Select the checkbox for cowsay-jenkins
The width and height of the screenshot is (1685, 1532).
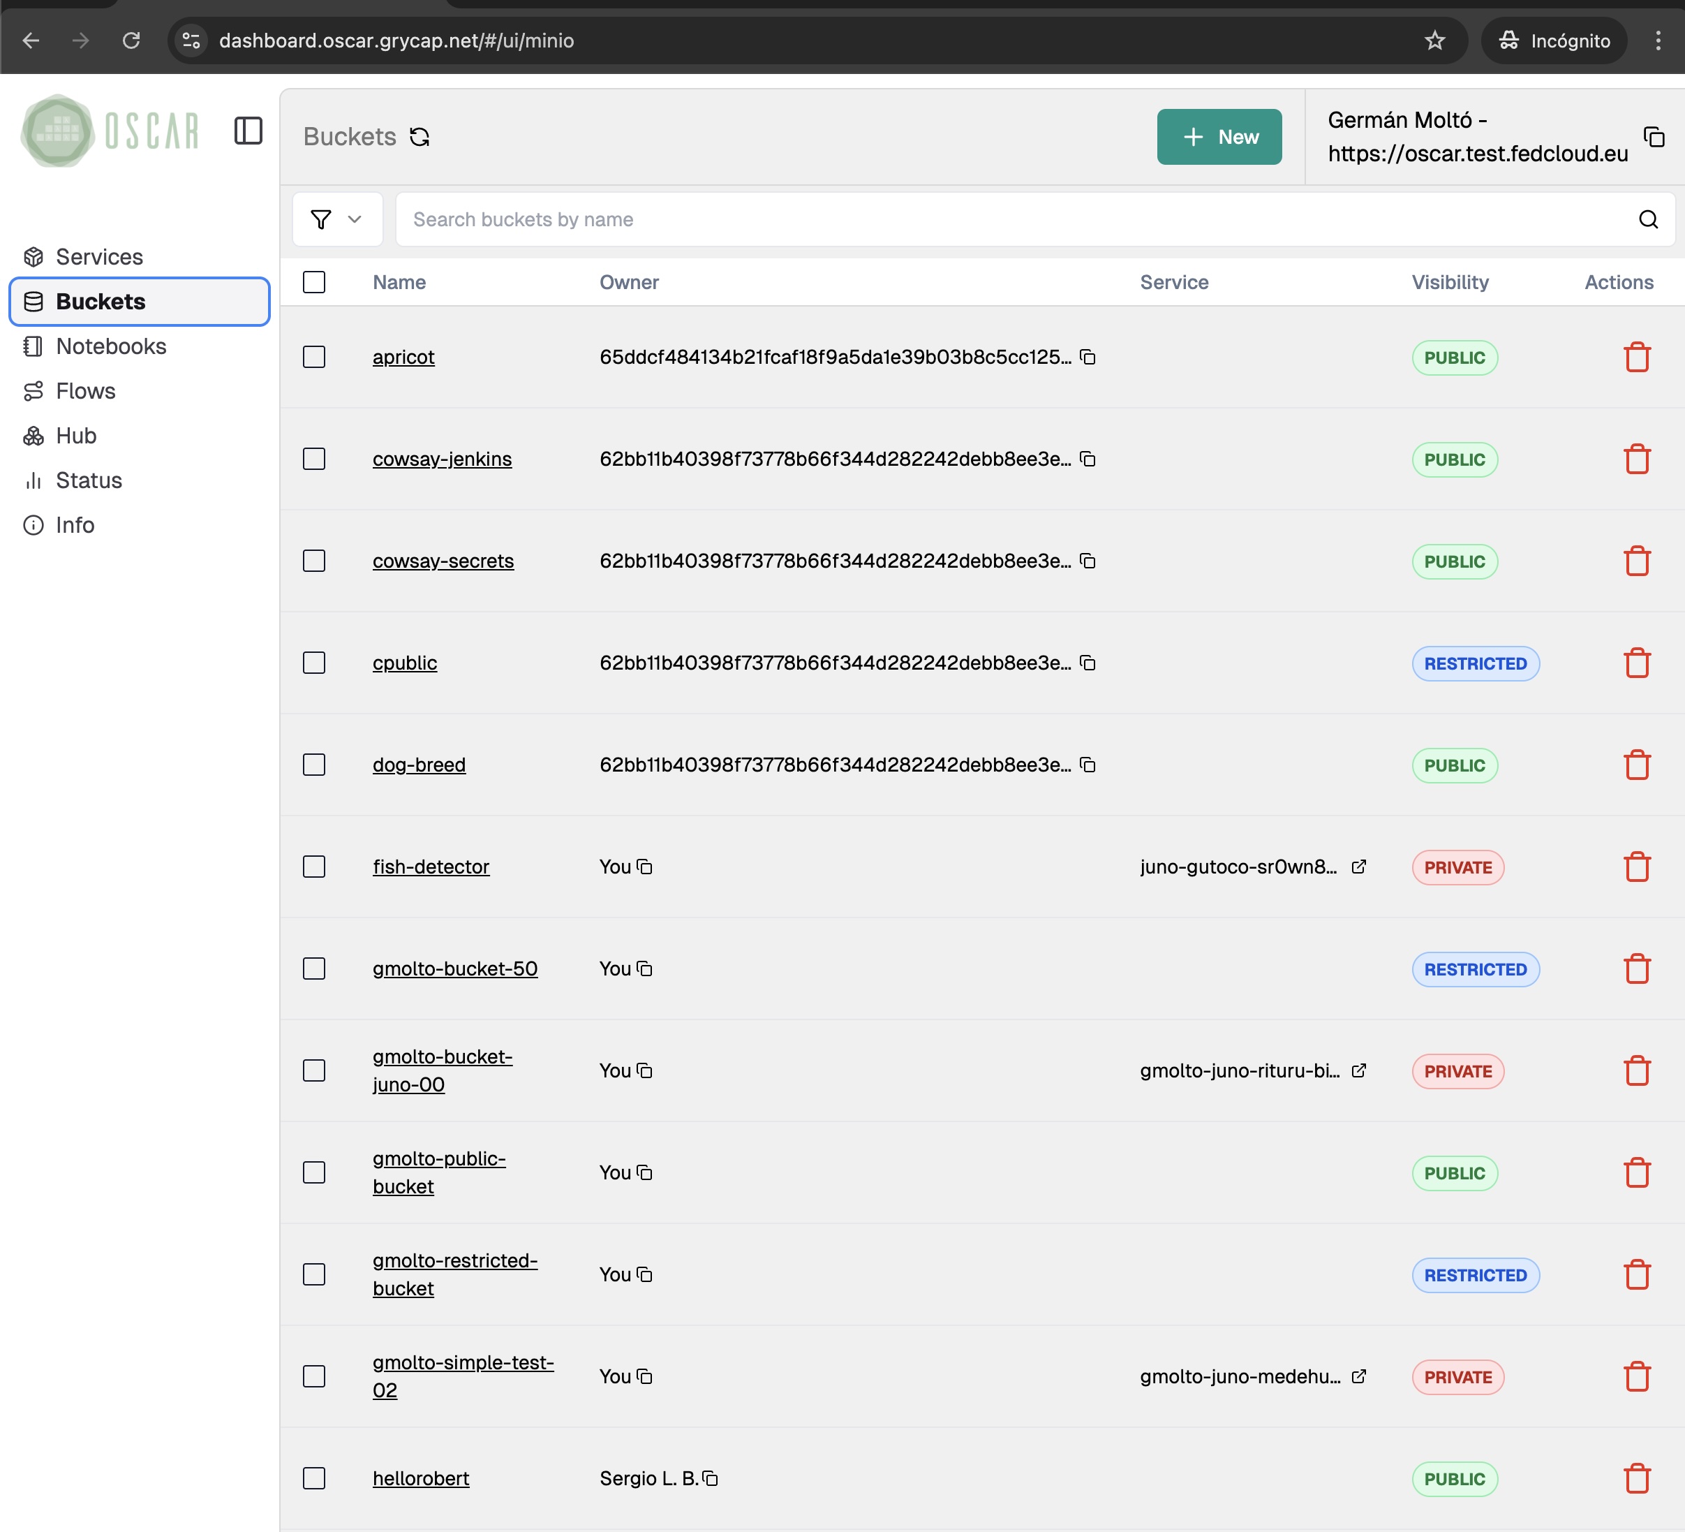(x=314, y=458)
